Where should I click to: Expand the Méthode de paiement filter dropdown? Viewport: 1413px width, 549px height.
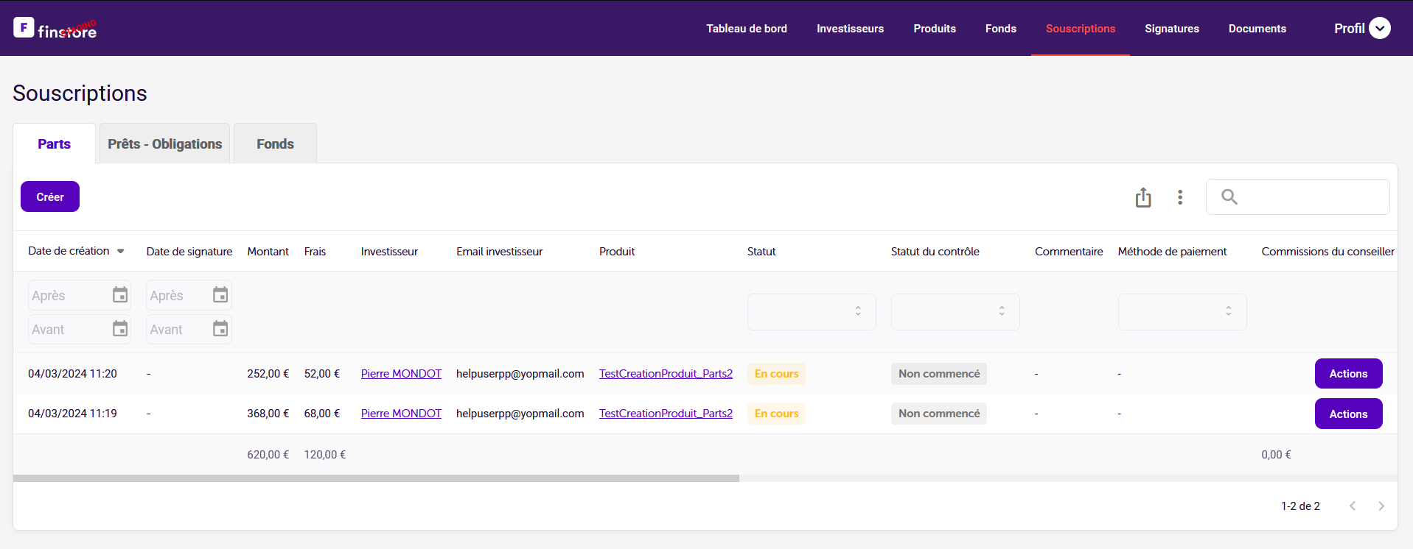[1182, 311]
